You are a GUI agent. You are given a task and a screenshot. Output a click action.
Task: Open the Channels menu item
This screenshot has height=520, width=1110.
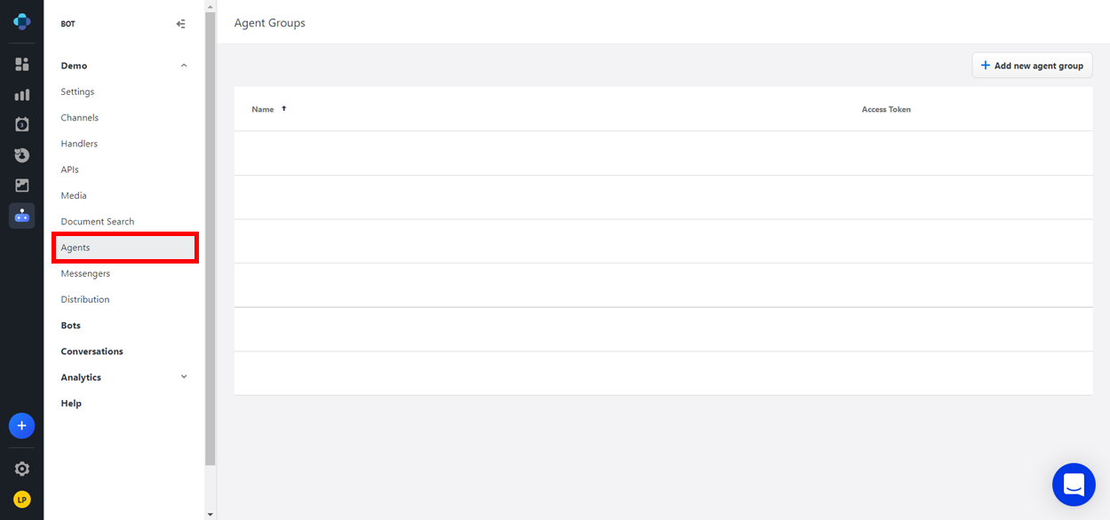[x=80, y=118]
